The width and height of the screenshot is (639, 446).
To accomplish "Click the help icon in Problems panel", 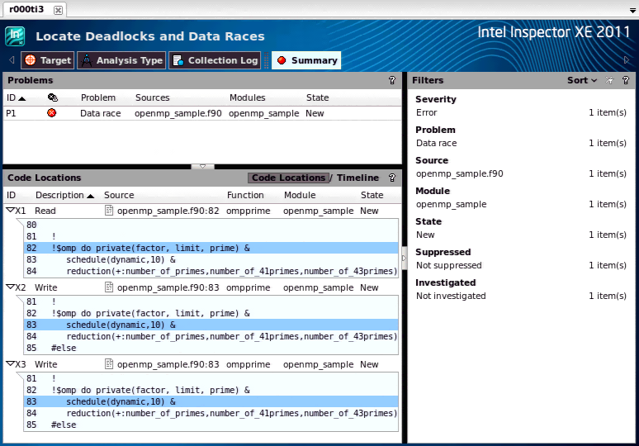I will pyautogui.click(x=391, y=81).
